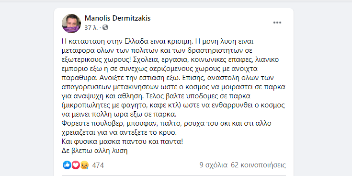Click the line starting '(μικροπωλητες με φαγητο'

point(173,105)
